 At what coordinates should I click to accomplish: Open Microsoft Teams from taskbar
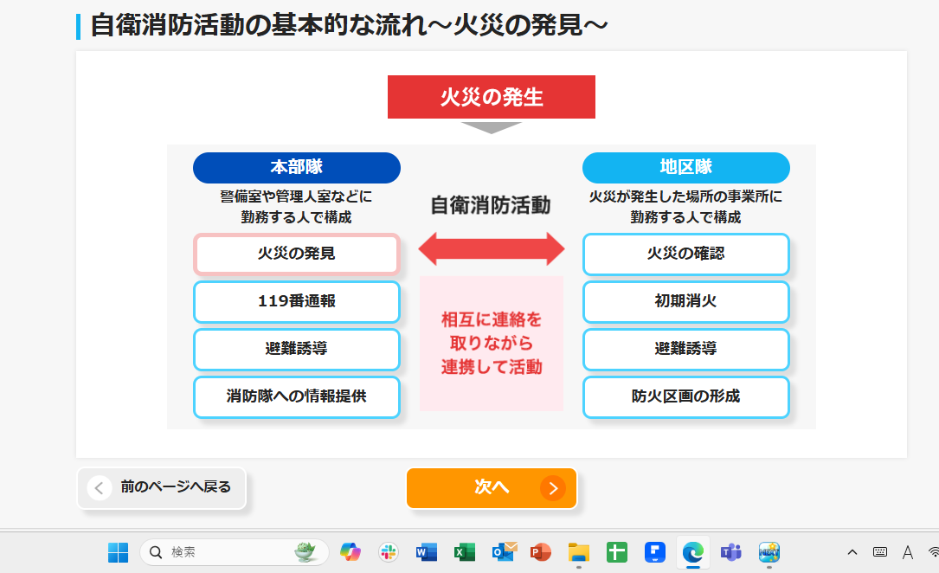(730, 552)
